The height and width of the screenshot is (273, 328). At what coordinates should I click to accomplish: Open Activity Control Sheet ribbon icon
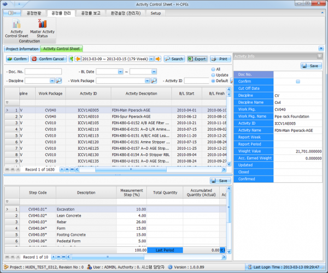point(17,28)
